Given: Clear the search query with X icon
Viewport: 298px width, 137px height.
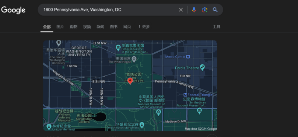Looking at the screenshot, I should [x=181, y=10].
